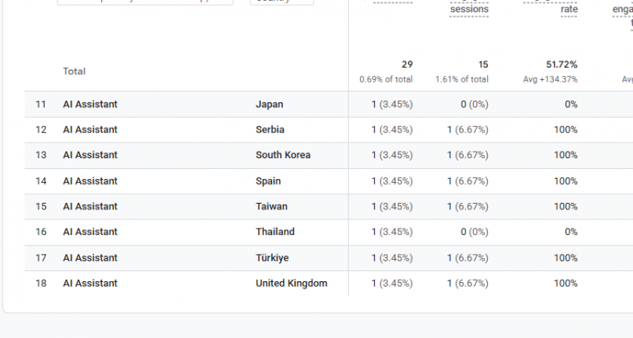Click engaged sessions 1 (6.67%) for Spain

pyautogui.click(x=467, y=181)
